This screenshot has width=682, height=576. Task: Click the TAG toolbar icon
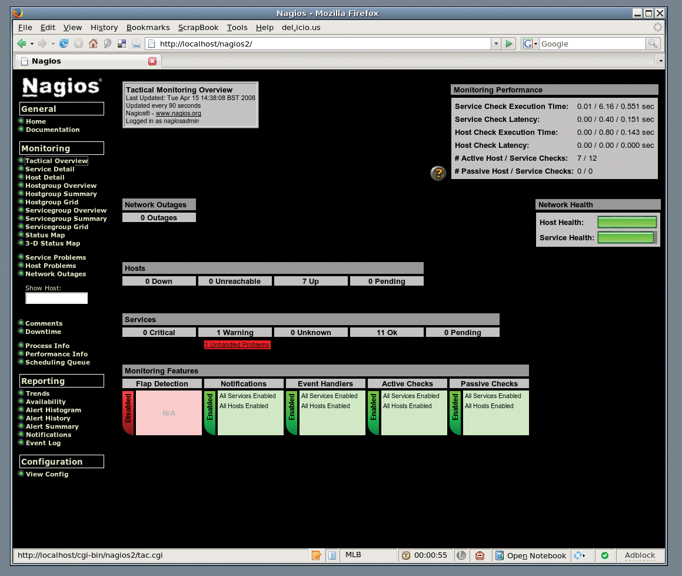click(x=136, y=44)
